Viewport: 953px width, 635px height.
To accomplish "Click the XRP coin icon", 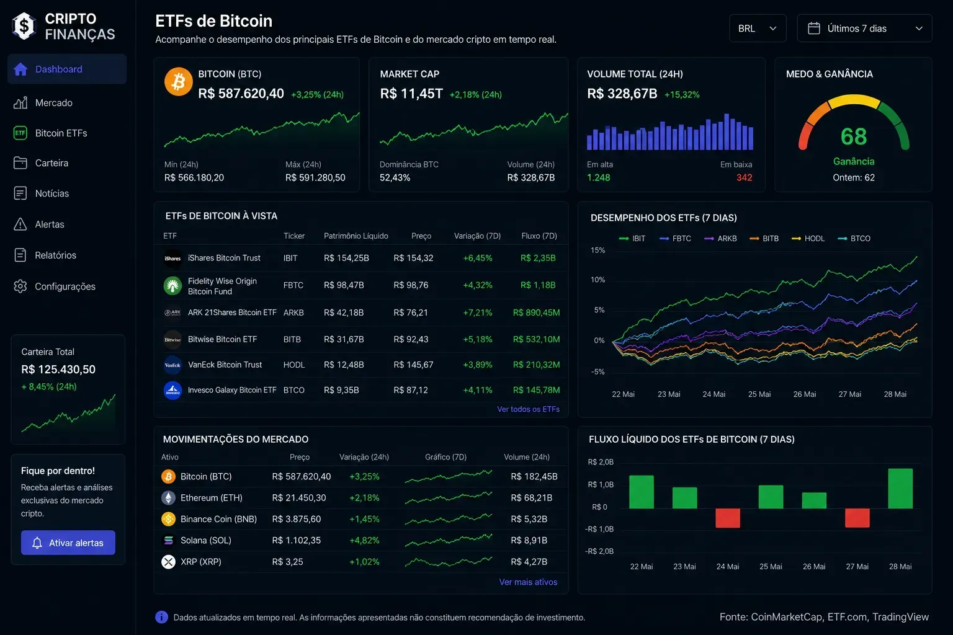I will tap(168, 562).
